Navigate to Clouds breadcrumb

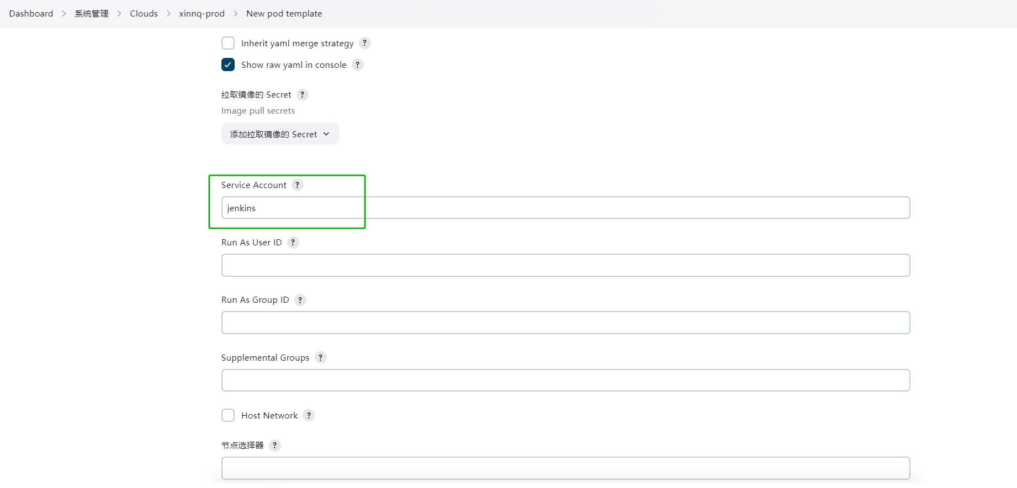144,13
